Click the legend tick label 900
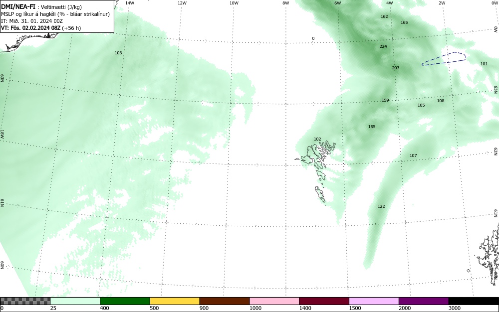 tap(204, 308)
